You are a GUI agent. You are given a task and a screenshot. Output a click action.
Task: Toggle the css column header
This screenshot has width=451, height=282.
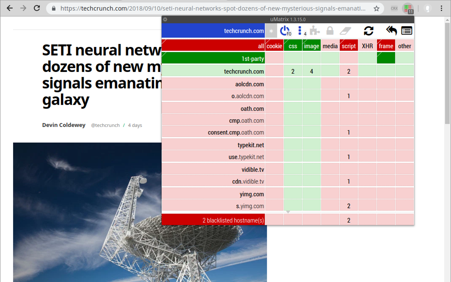coord(293,45)
